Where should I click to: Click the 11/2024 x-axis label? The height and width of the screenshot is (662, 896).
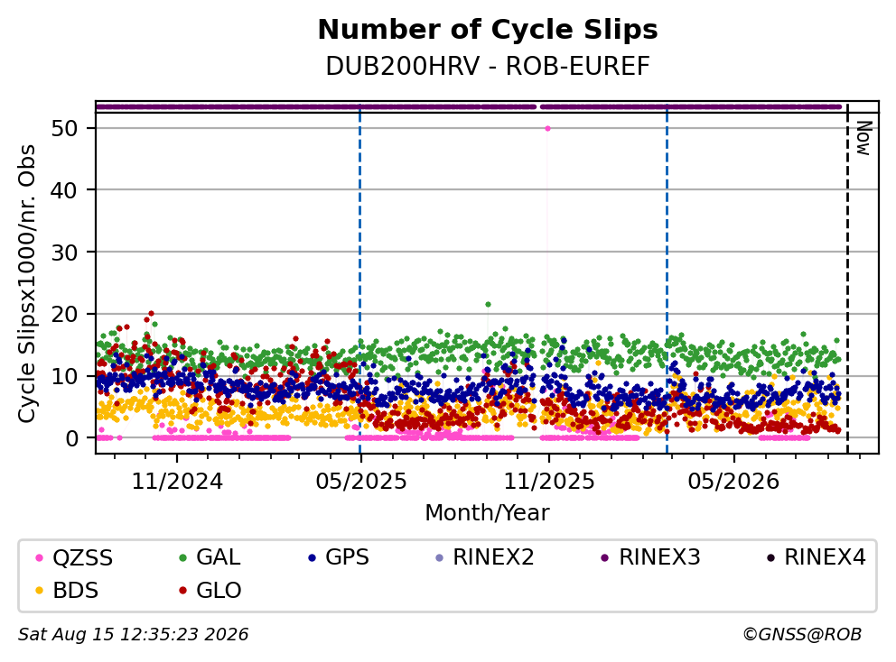pos(177,482)
